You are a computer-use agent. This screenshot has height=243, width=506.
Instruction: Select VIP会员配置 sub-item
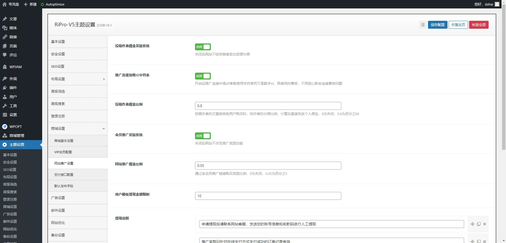tap(77, 152)
